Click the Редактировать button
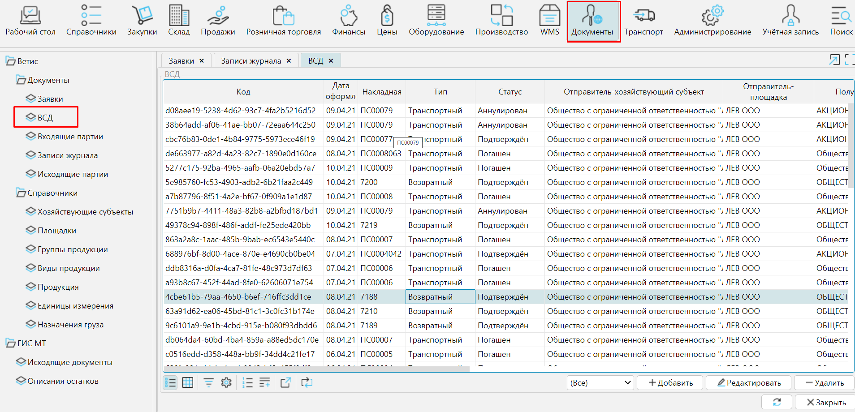Screen dimensions: 855x412 tap(749, 383)
